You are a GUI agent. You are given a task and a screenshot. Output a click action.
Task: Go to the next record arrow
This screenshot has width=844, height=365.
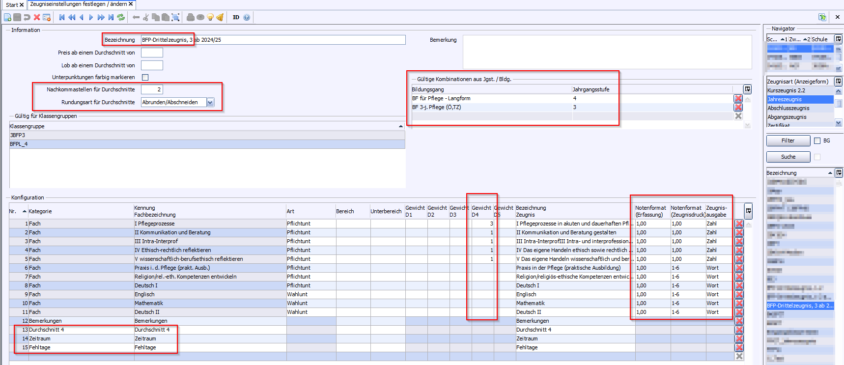[91, 18]
